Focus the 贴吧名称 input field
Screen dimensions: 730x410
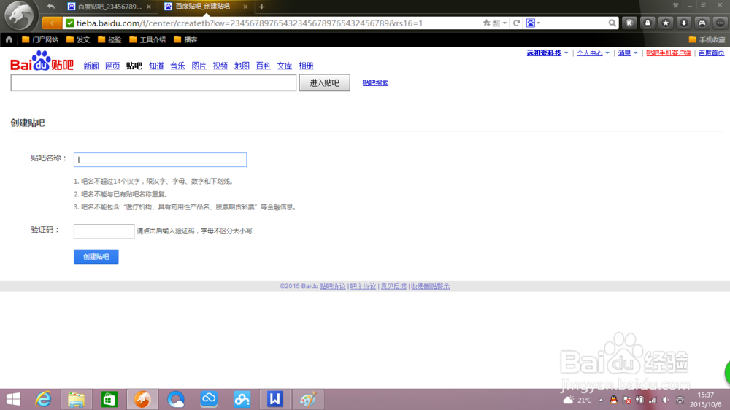(160, 160)
